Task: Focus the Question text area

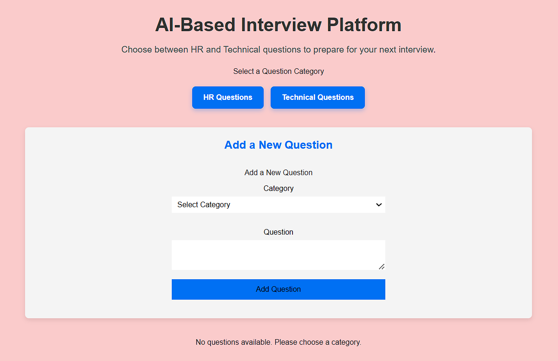Action: [x=278, y=255]
